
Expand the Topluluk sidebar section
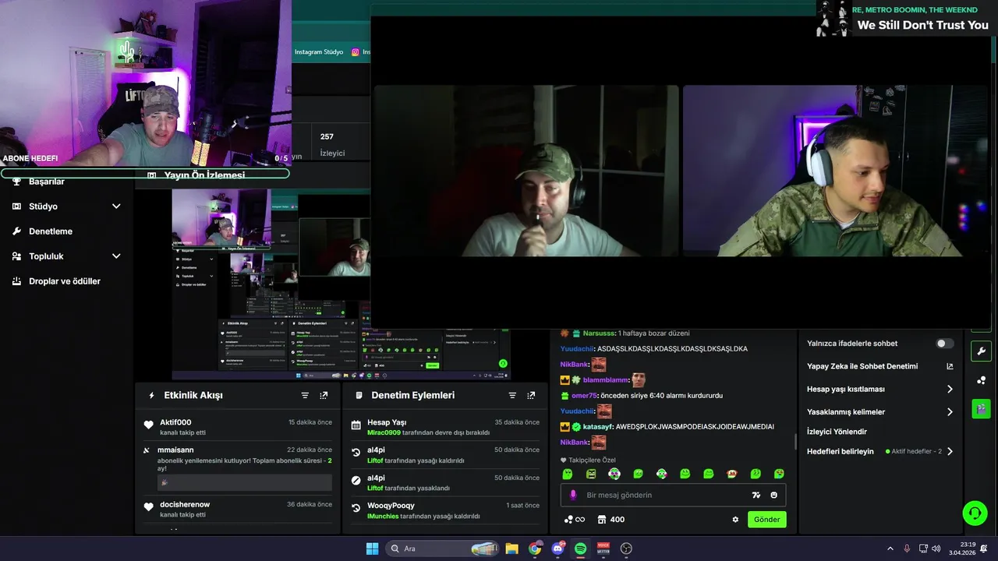click(116, 256)
